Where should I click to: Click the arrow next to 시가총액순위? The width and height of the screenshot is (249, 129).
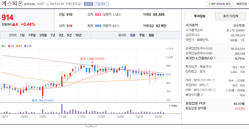tap(204, 30)
